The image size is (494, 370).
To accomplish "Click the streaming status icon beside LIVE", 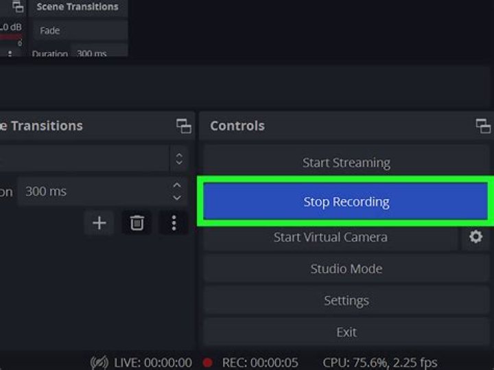I will (99, 362).
